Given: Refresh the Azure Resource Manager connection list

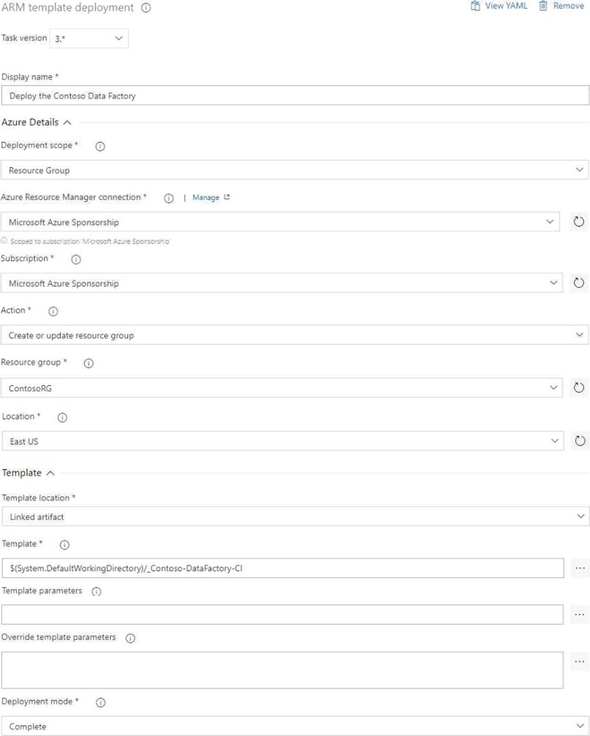Looking at the screenshot, I should pyautogui.click(x=578, y=222).
